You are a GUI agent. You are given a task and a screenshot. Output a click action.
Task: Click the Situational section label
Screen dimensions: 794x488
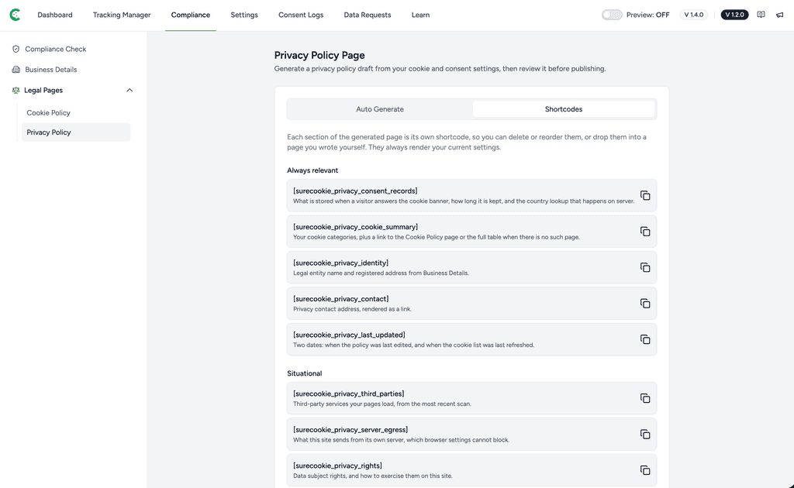point(304,373)
